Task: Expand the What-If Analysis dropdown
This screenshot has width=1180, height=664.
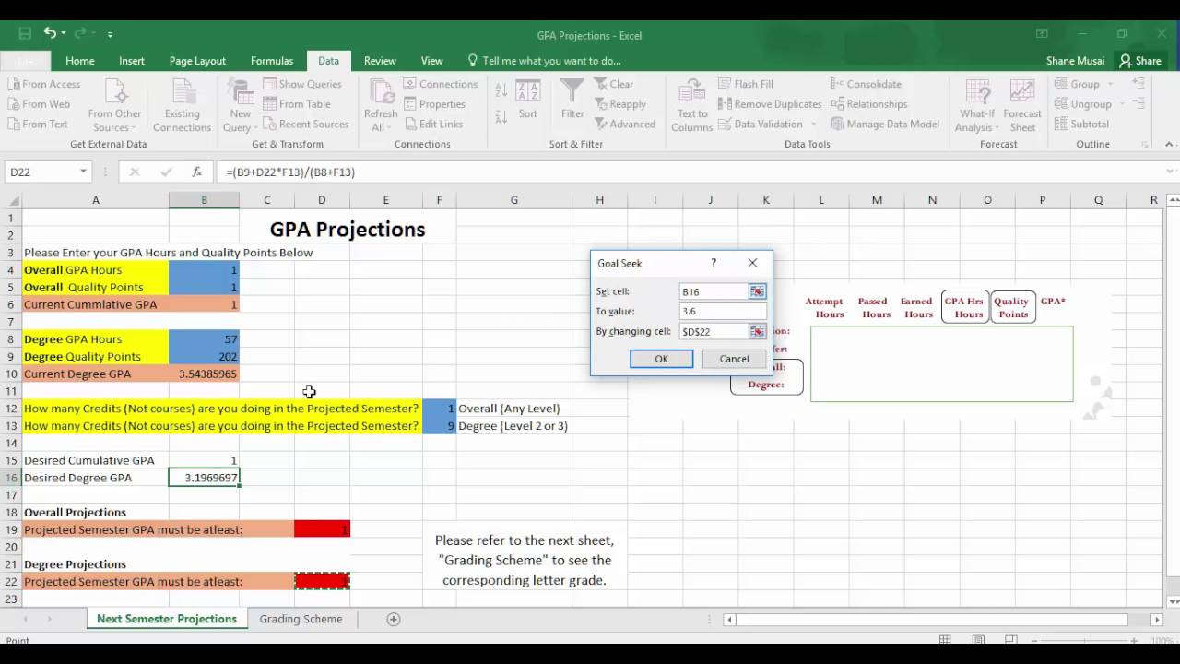Action: point(976,104)
